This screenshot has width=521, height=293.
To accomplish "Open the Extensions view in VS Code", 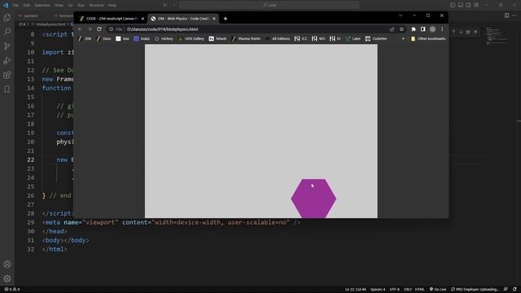I will [x=7, y=75].
